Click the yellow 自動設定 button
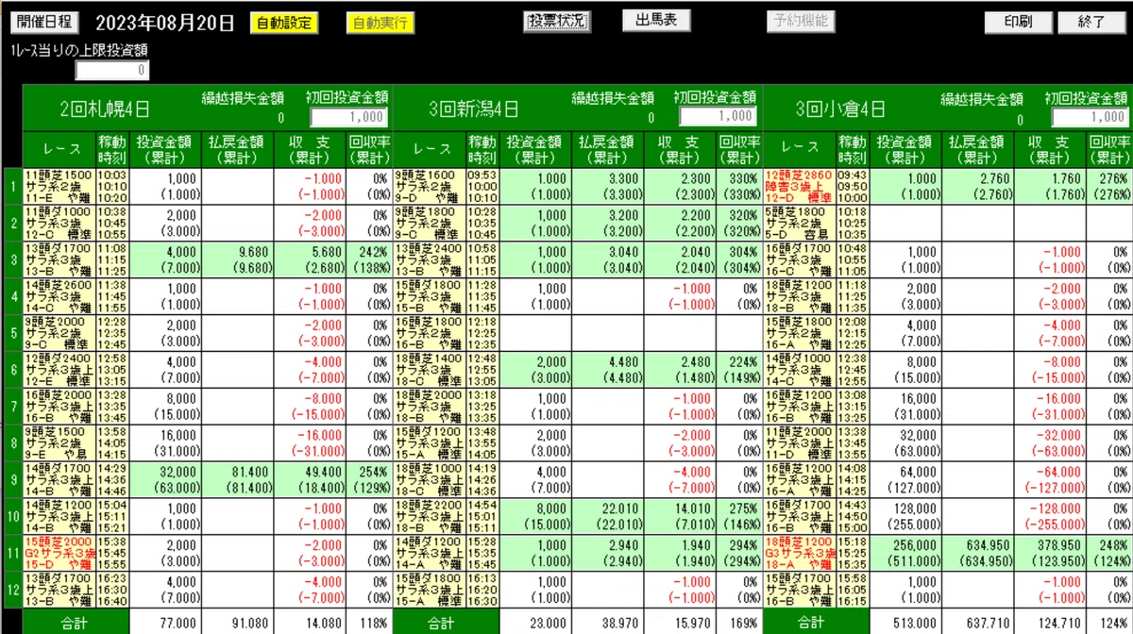This screenshot has width=1133, height=634. coord(284,23)
